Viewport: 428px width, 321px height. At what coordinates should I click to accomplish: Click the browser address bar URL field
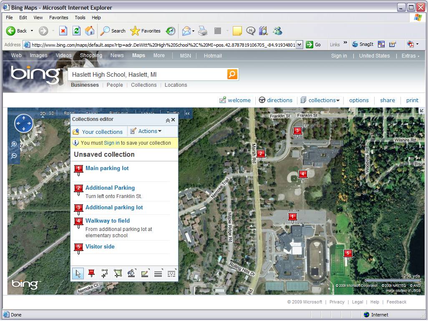[x=163, y=45]
